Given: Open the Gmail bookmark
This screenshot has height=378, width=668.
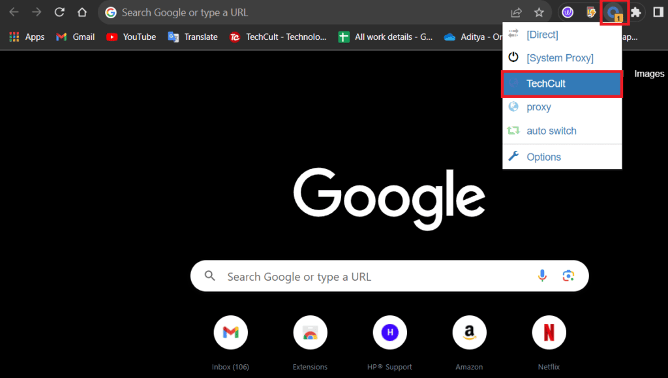Looking at the screenshot, I should [76, 37].
